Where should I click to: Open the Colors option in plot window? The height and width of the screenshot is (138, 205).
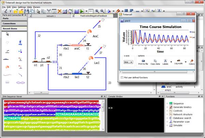point(191,62)
